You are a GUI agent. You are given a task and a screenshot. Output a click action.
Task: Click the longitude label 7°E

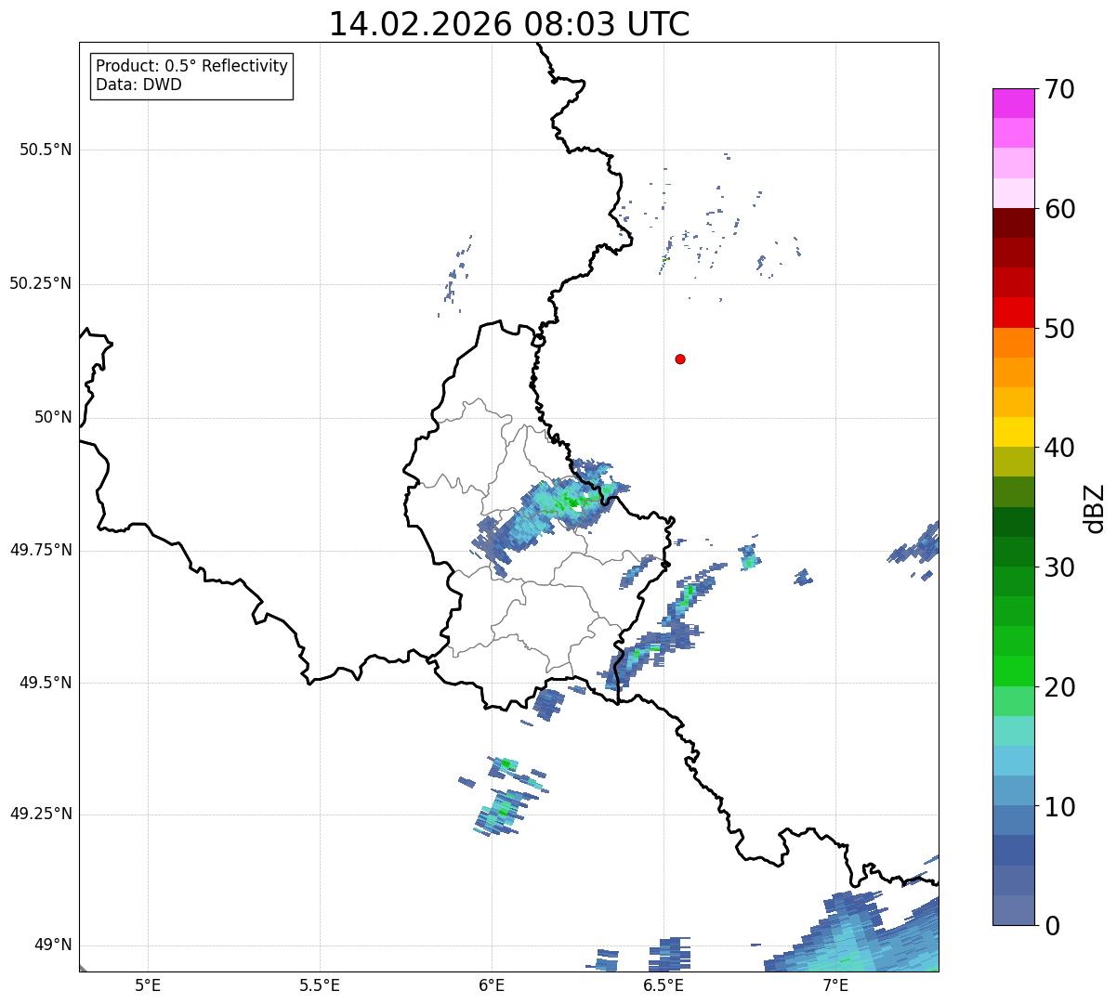[x=835, y=984]
